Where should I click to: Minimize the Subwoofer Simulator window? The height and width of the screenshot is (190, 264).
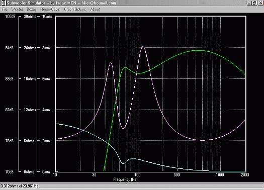pyautogui.click(x=249, y=3)
